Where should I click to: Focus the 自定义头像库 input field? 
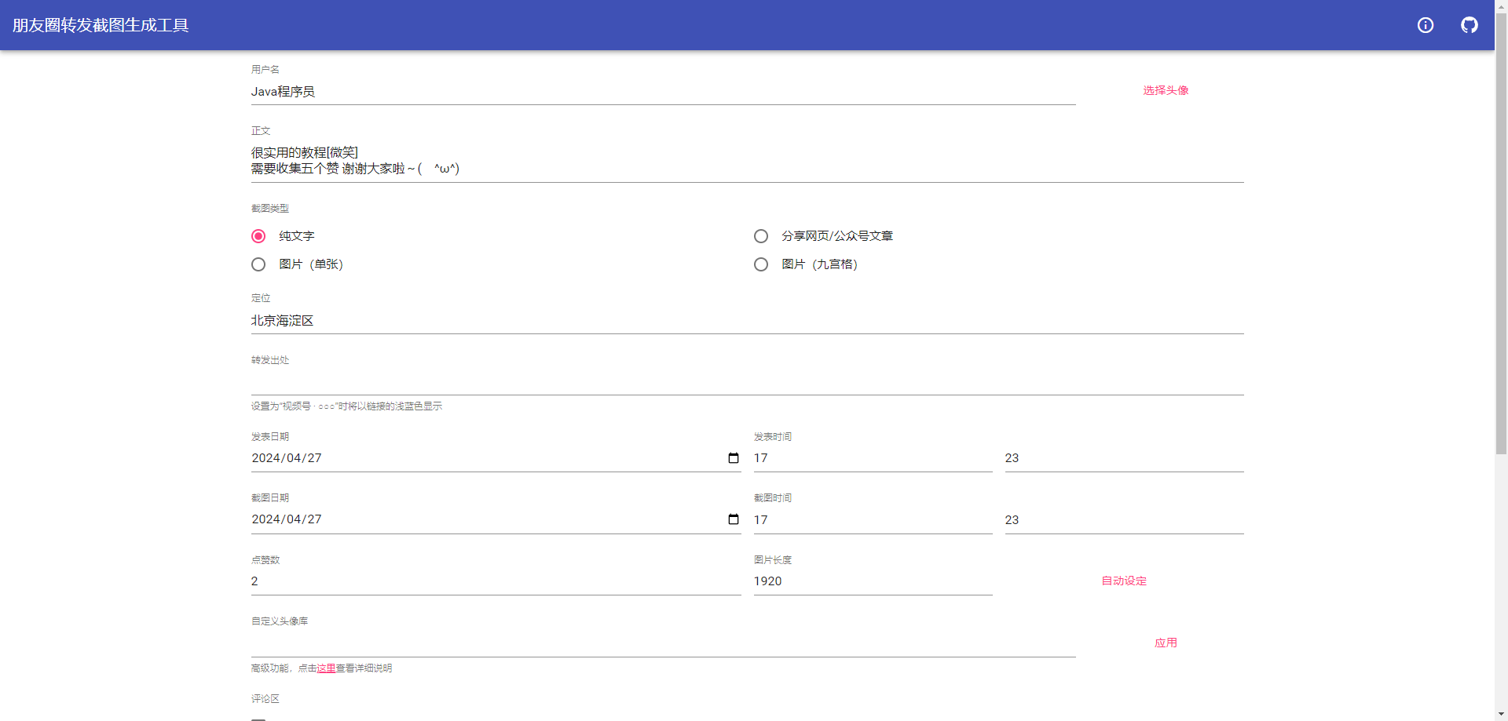[x=663, y=643]
